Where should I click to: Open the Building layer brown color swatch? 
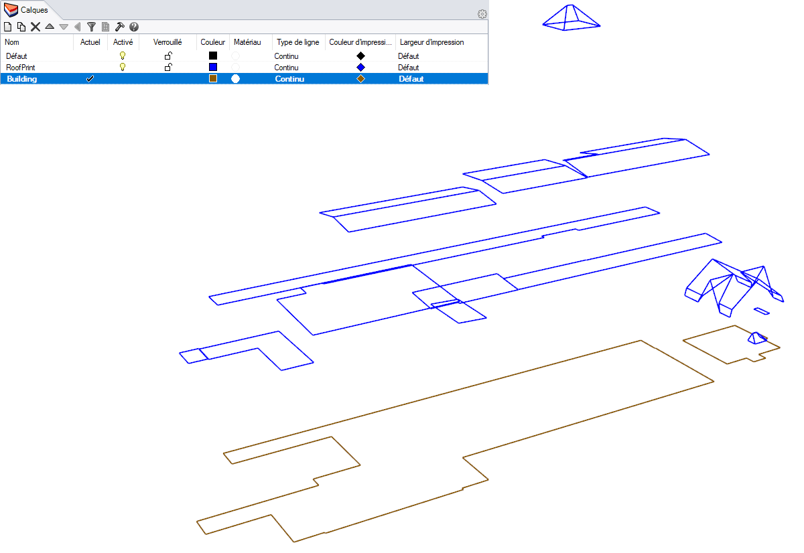213,79
